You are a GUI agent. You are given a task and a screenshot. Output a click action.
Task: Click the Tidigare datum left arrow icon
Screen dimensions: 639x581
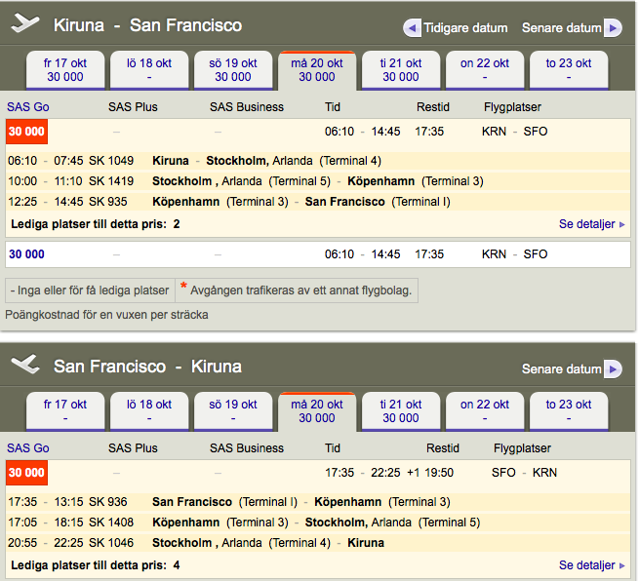[412, 27]
